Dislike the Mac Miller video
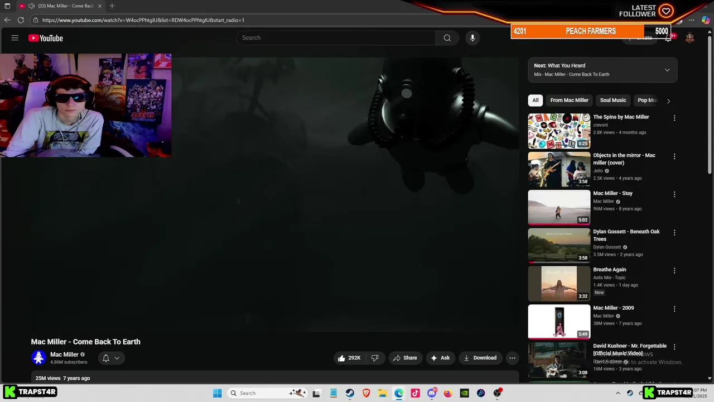714x402 pixels. click(x=375, y=358)
